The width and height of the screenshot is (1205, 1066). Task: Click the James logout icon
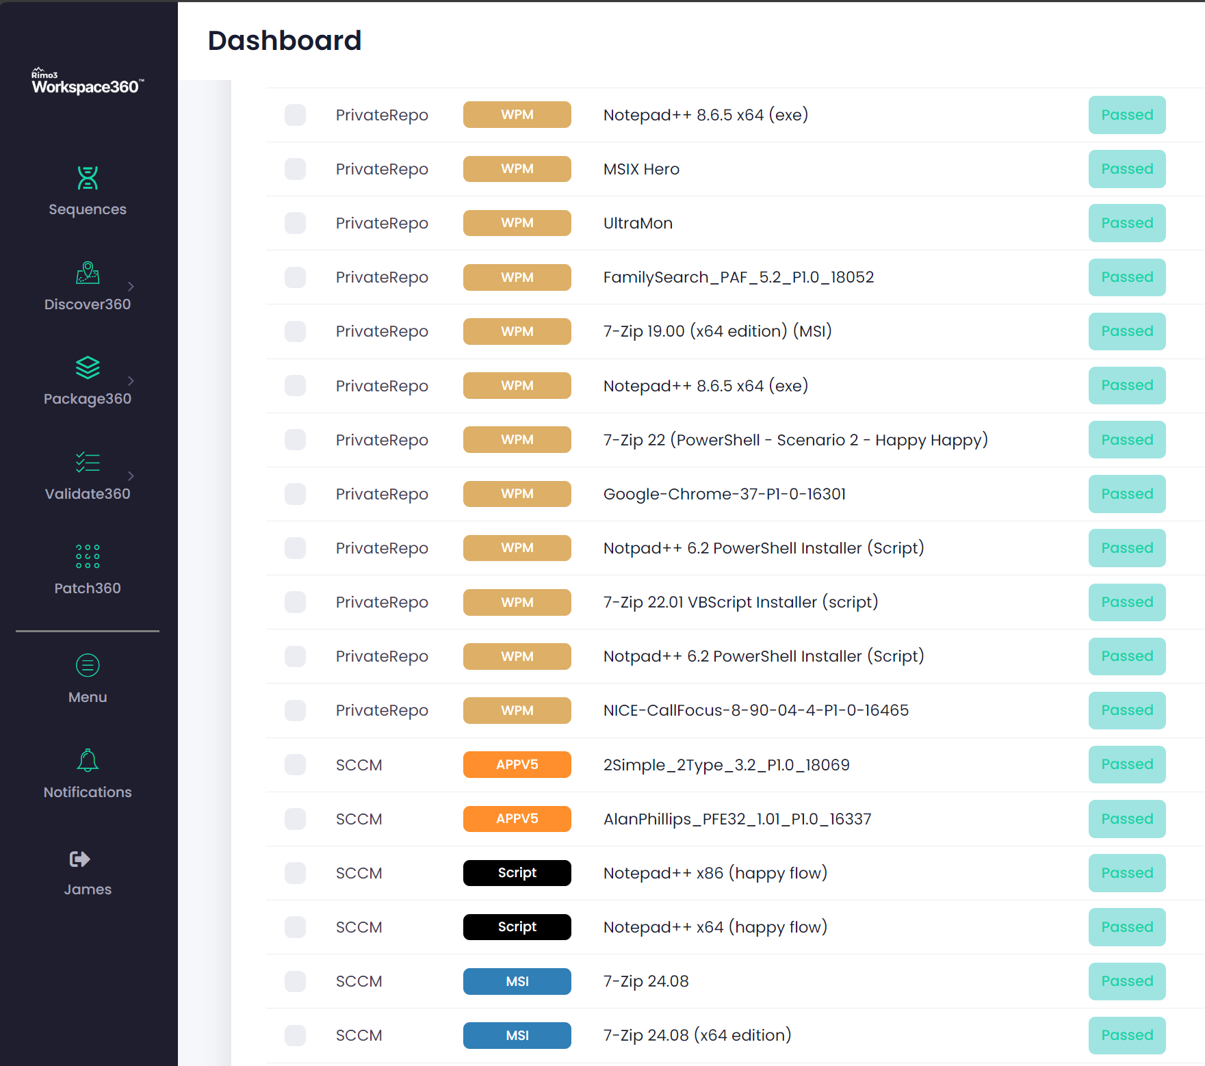(80, 859)
